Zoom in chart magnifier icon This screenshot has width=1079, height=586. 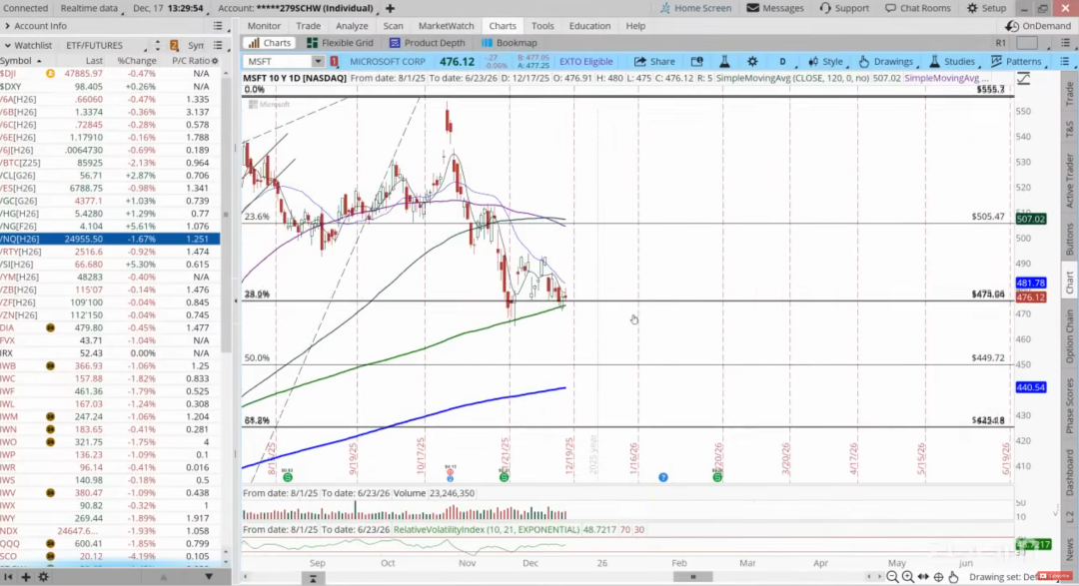[907, 577]
